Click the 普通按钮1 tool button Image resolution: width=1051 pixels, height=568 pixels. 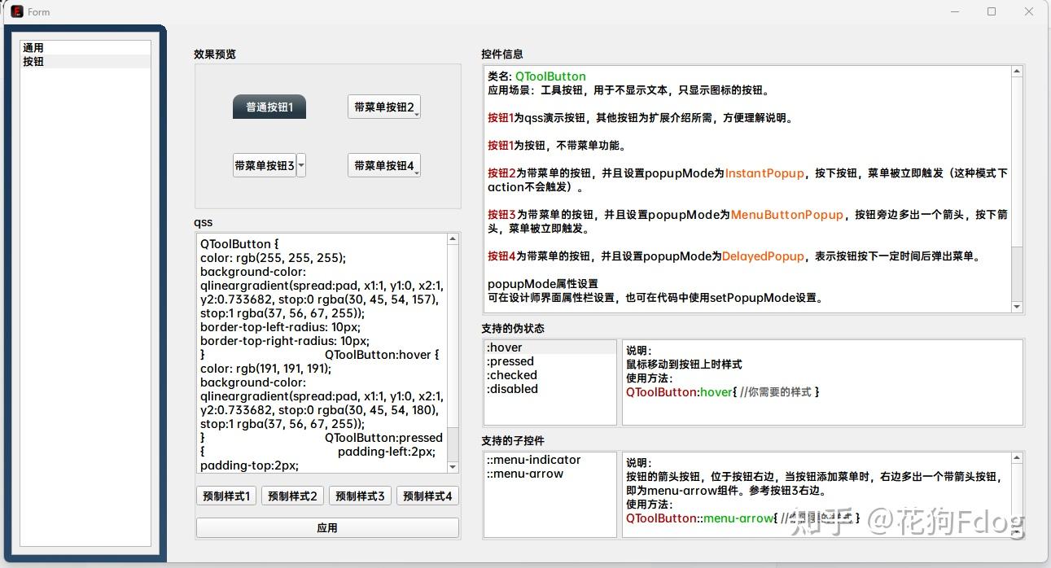269,106
